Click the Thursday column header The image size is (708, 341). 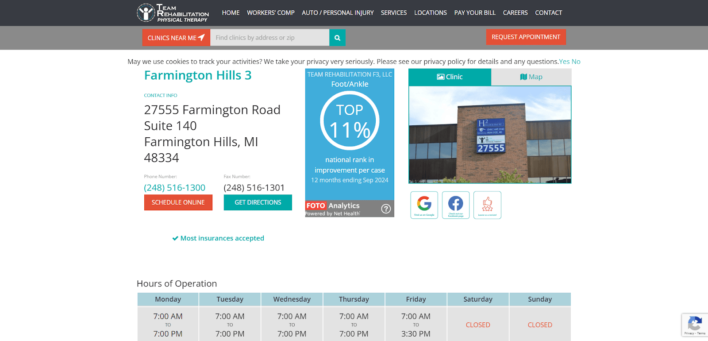354,299
